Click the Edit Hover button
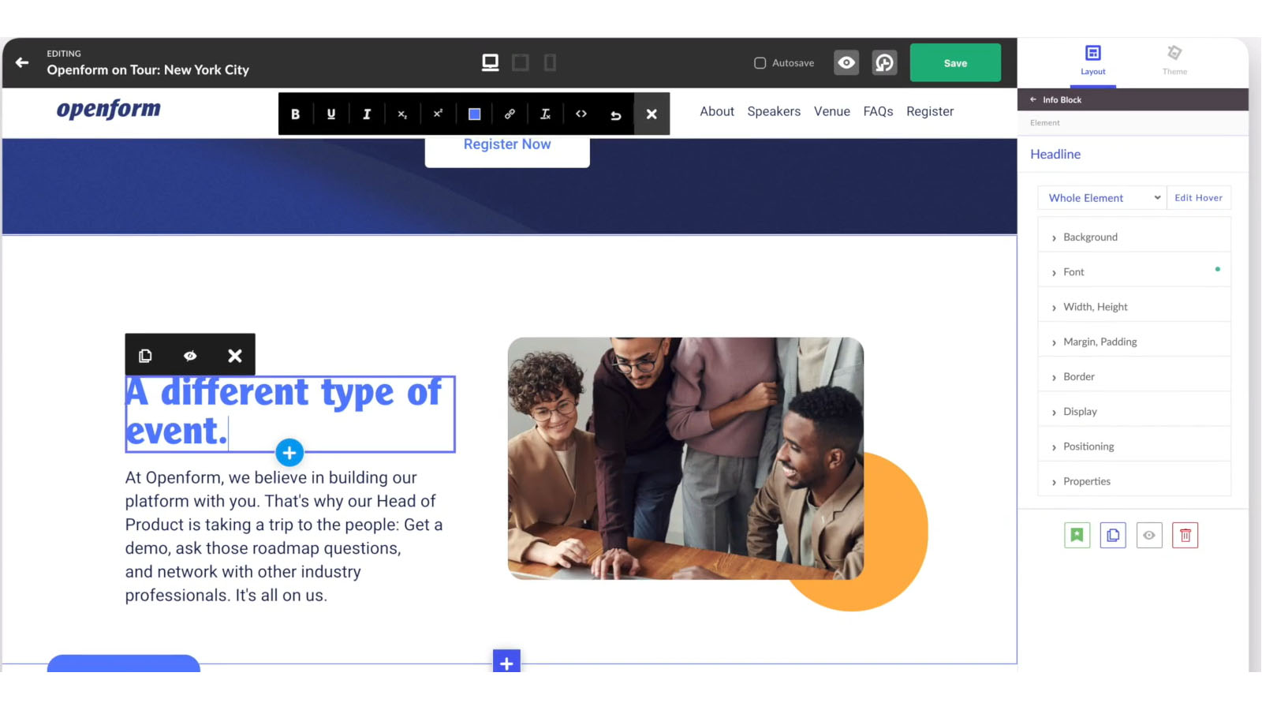 [x=1198, y=198]
